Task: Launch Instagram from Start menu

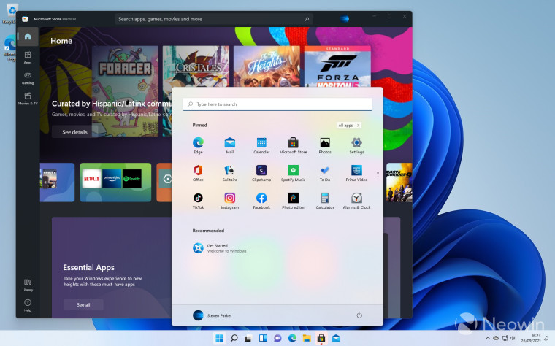Action: 230,201
